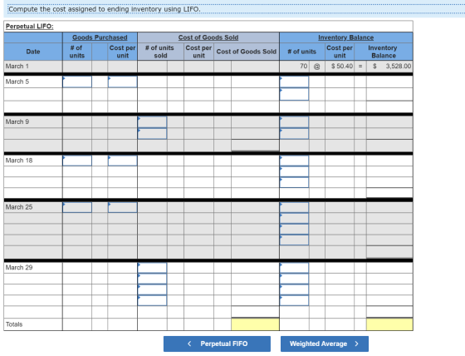The width and height of the screenshot is (465, 356).
Task: Click the Inventory Balance section header
Action: [x=345, y=37]
